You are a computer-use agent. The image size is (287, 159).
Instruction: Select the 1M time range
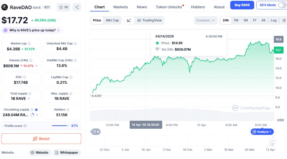point(245,20)
